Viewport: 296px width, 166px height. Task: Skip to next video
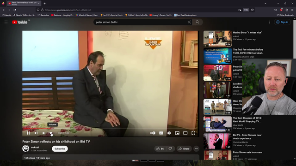coord(36,133)
